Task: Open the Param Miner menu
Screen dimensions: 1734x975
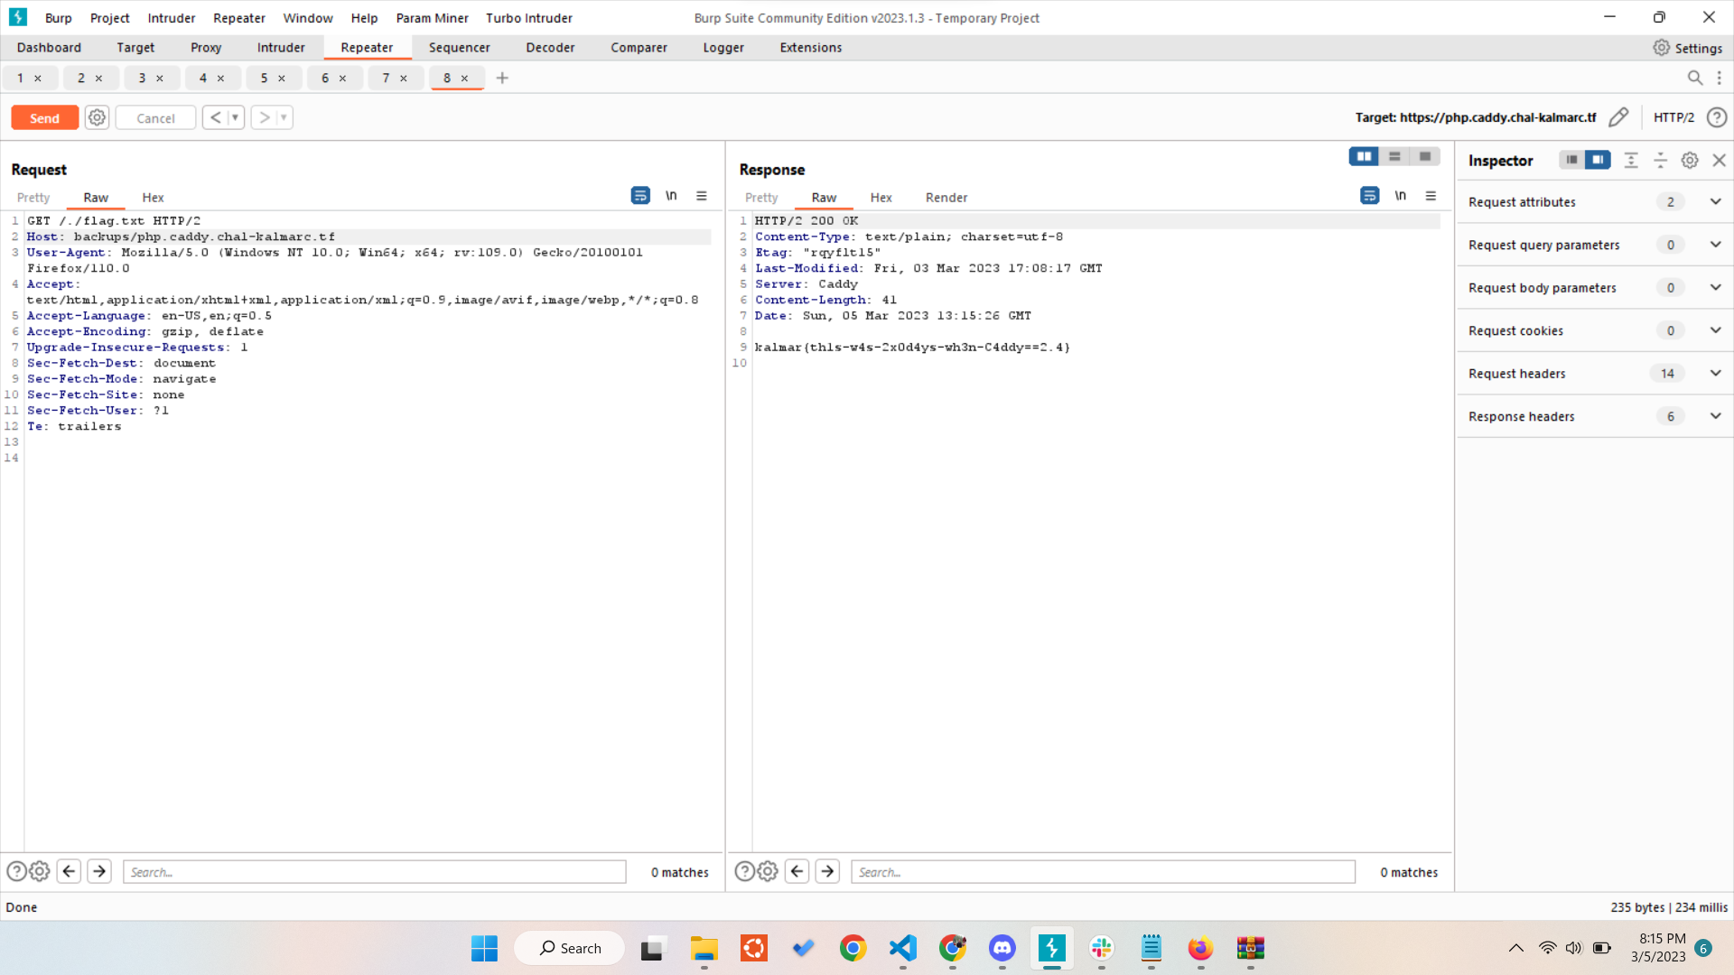Action: tap(432, 18)
